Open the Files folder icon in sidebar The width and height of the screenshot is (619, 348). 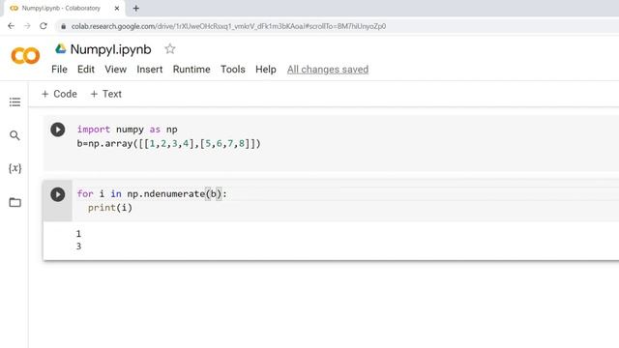click(15, 202)
